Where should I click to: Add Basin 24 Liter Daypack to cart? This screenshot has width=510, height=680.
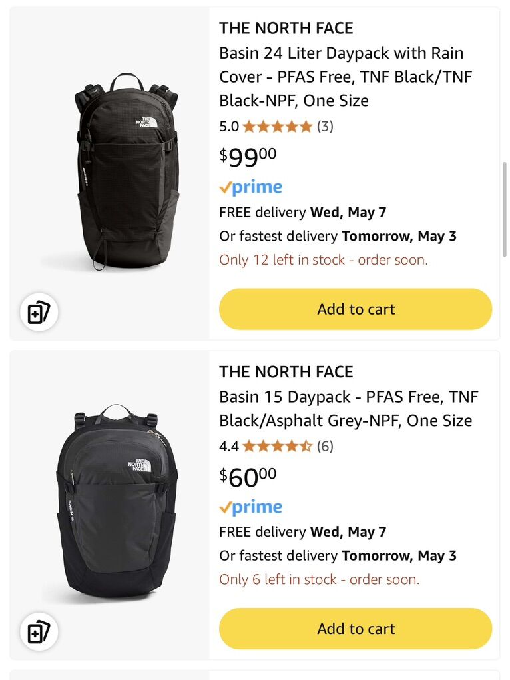356,309
